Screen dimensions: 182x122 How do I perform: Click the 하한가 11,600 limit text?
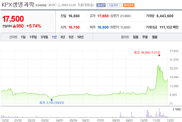(x=120, y=27)
